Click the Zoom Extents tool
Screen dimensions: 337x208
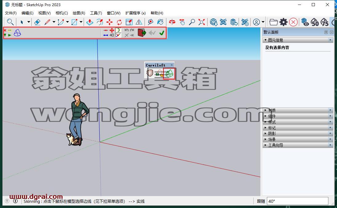click(202, 22)
